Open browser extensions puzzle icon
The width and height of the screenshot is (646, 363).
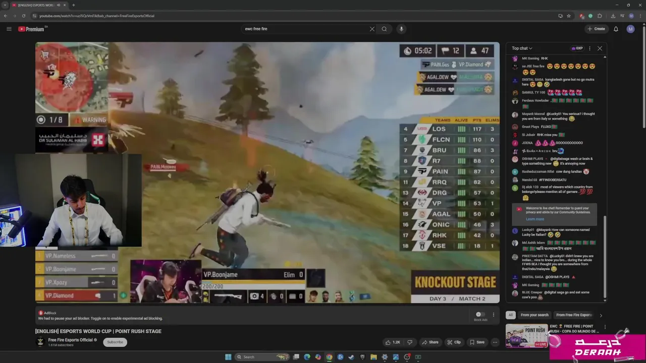click(600, 16)
